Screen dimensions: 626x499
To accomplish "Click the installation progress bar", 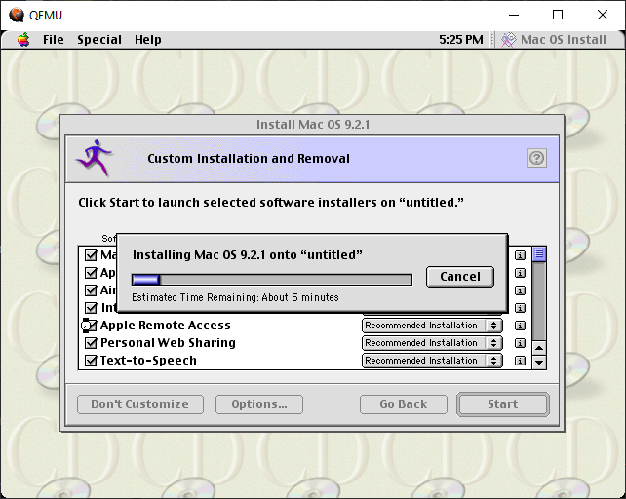I will [x=271, y=280].
